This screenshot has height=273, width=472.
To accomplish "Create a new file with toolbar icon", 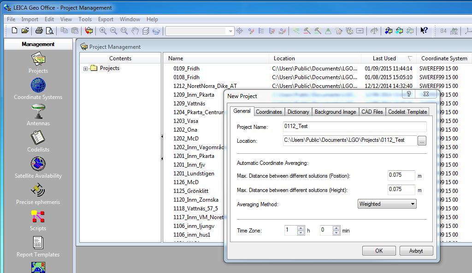I will pyautogui.click(x=14, y=30).
